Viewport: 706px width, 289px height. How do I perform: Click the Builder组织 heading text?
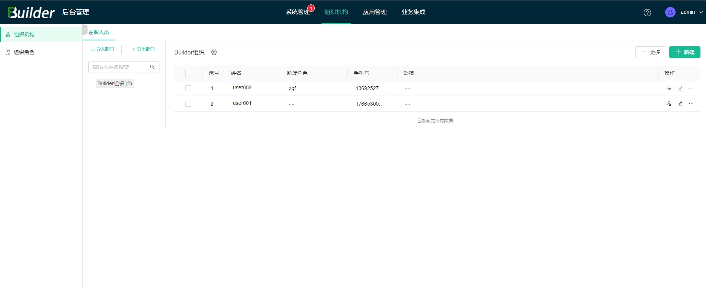coord(189,52)
